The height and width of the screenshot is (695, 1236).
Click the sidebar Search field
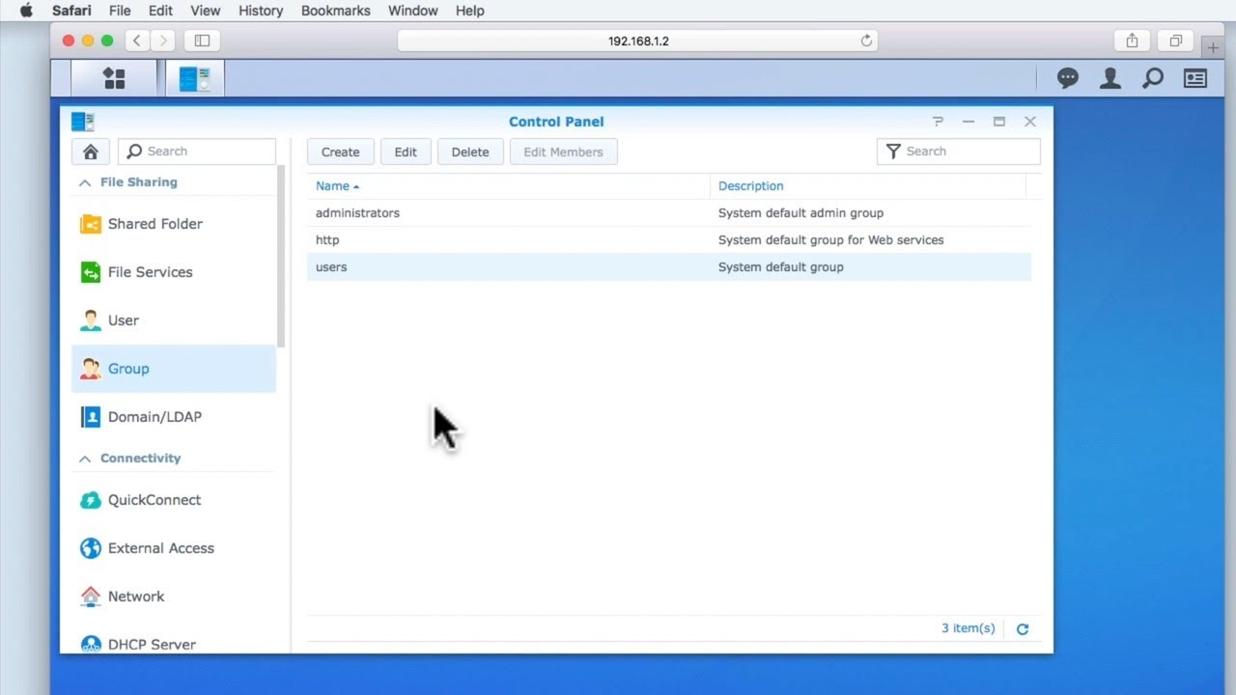(197, 152)
